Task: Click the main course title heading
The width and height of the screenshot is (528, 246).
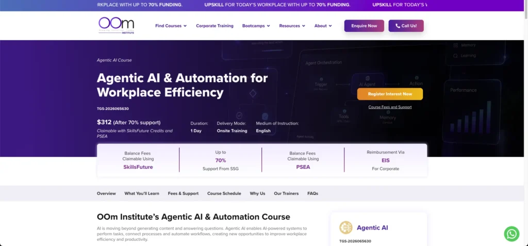Action: pyautogui.click(x=182, y=85)
